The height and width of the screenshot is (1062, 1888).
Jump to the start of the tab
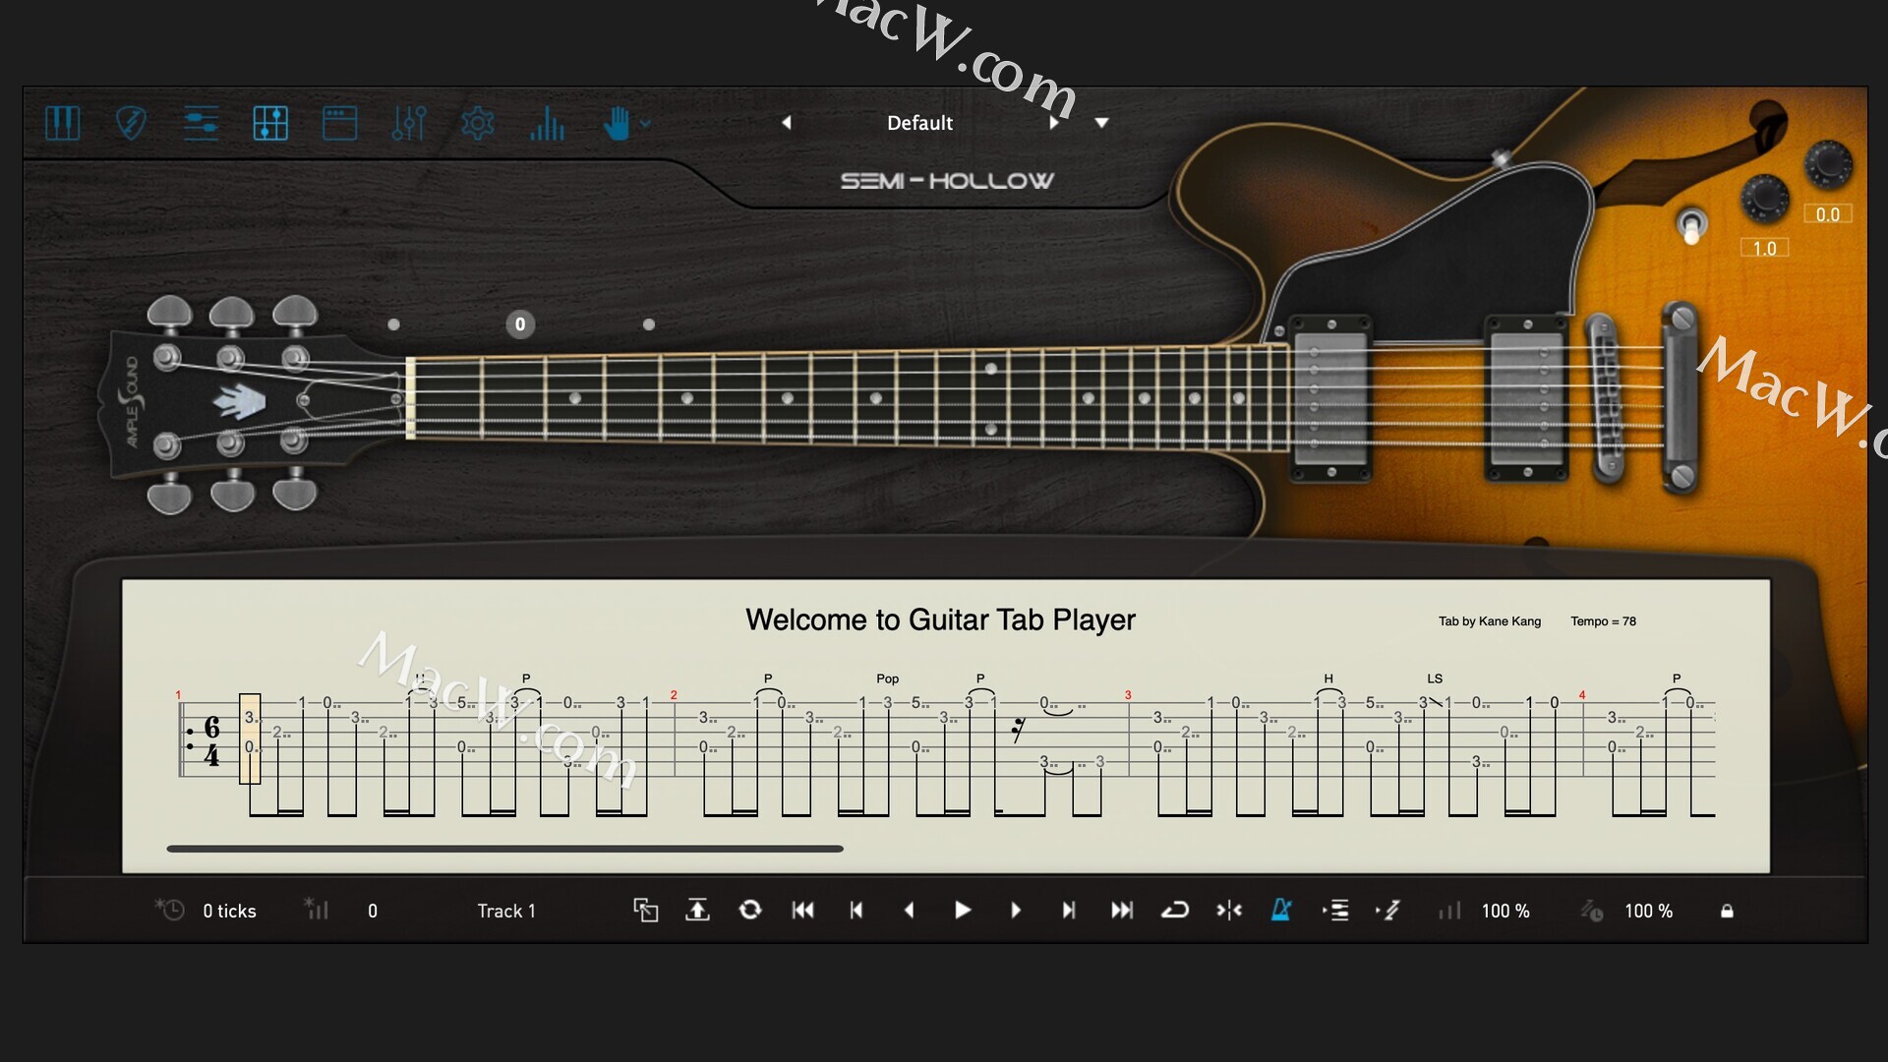pos(803,911)
